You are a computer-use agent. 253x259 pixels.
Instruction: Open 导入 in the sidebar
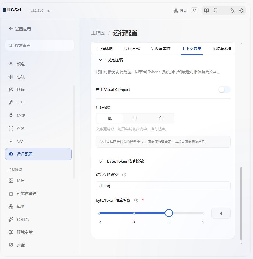pyautogui.click(x=38, y=142)
